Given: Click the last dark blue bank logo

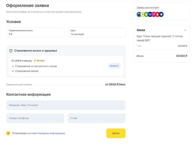Looking at the screenshot, I should click(x=161, y=15).
